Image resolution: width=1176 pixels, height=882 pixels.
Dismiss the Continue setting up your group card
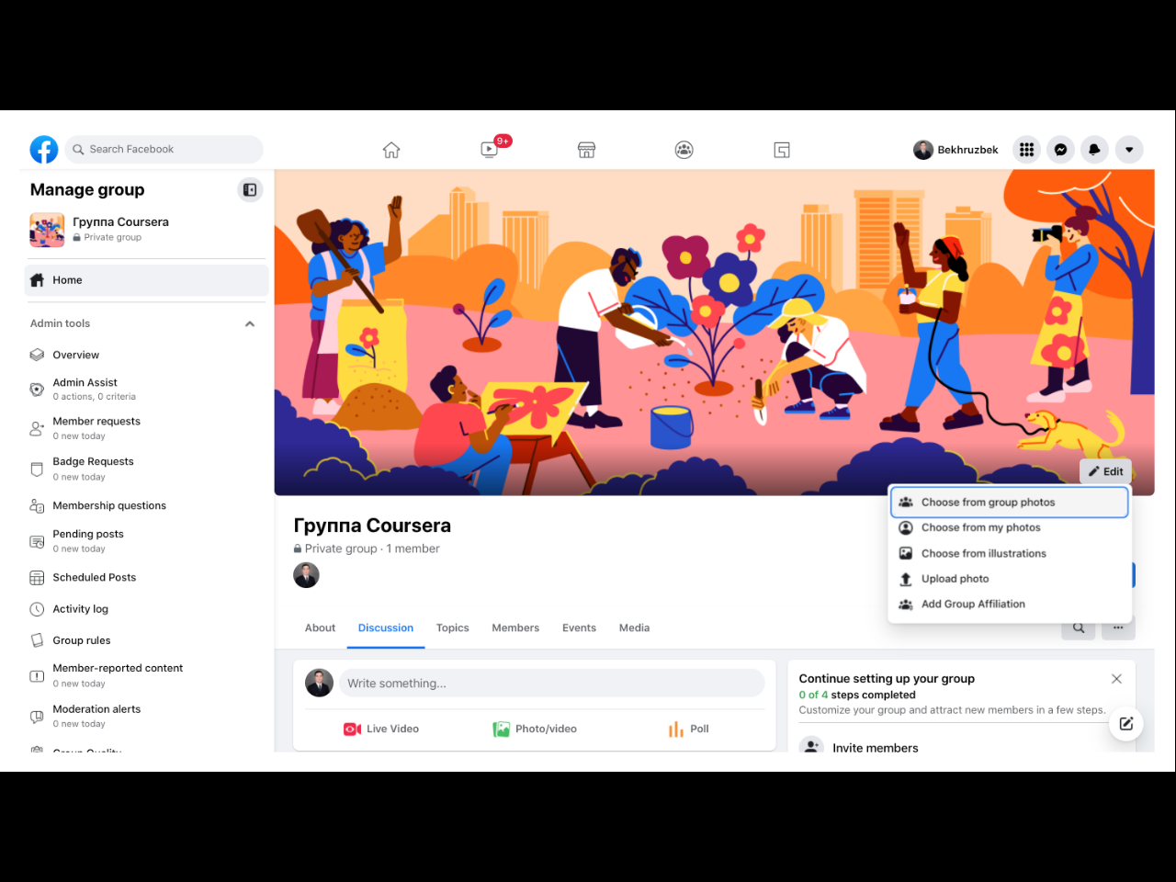1116,679
